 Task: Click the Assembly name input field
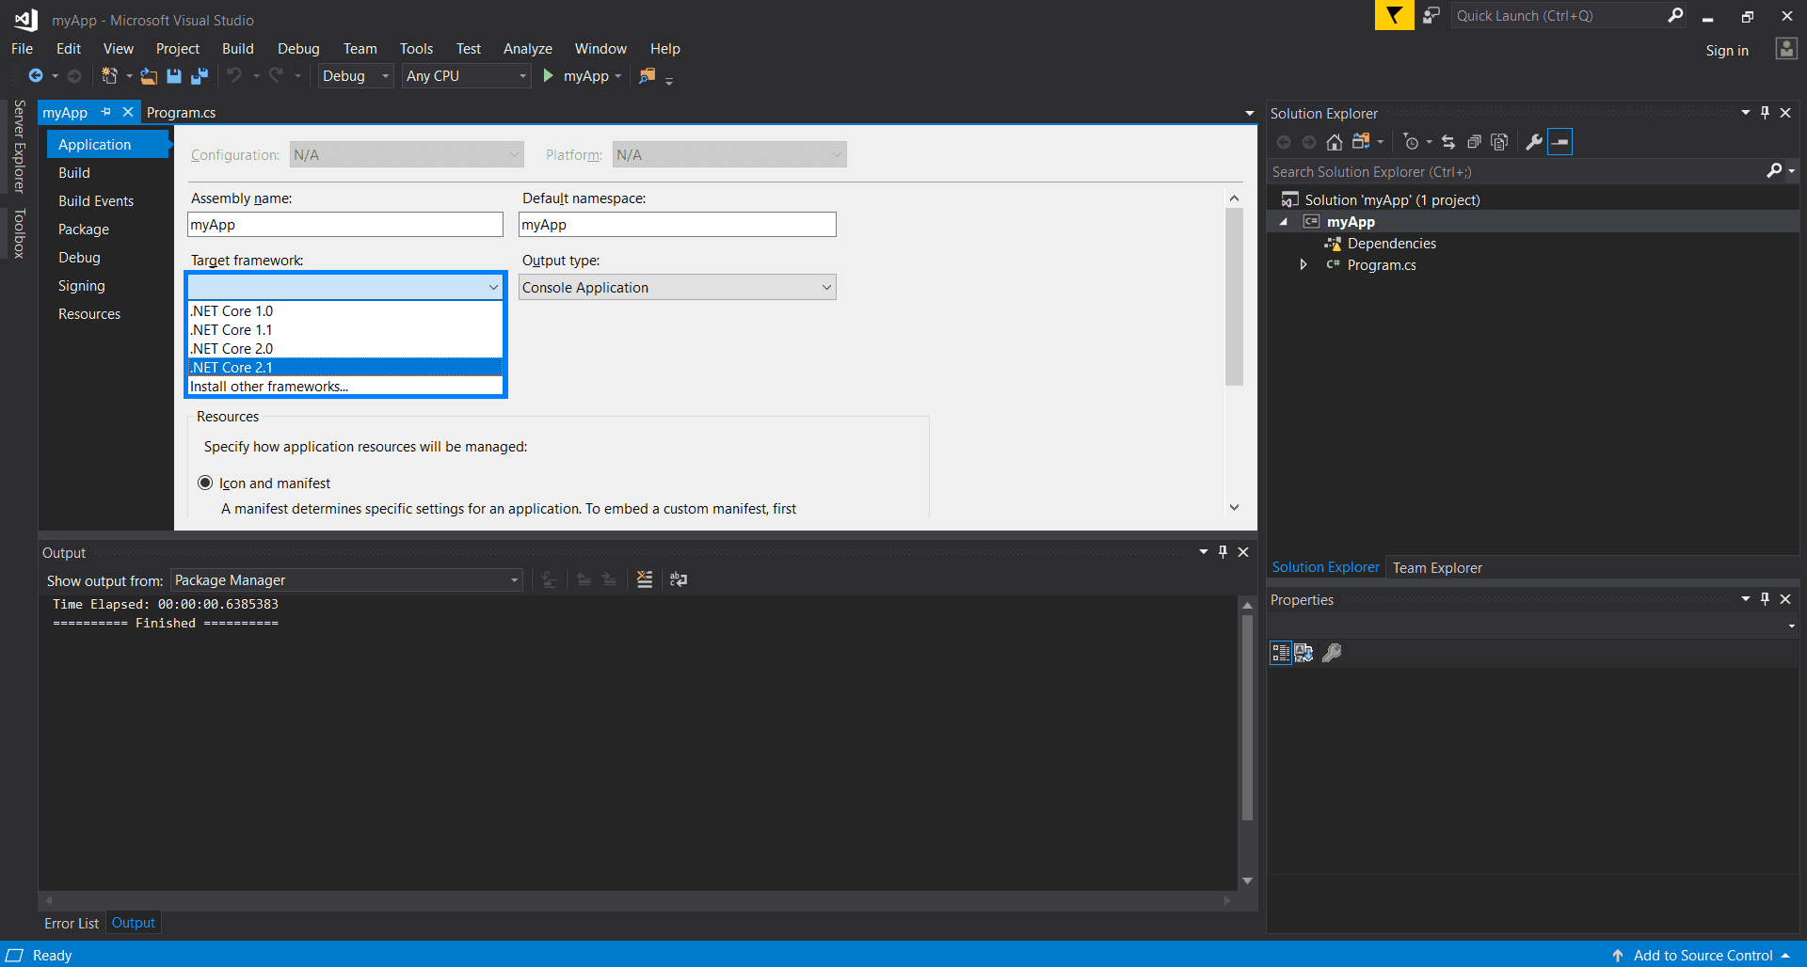345,225
